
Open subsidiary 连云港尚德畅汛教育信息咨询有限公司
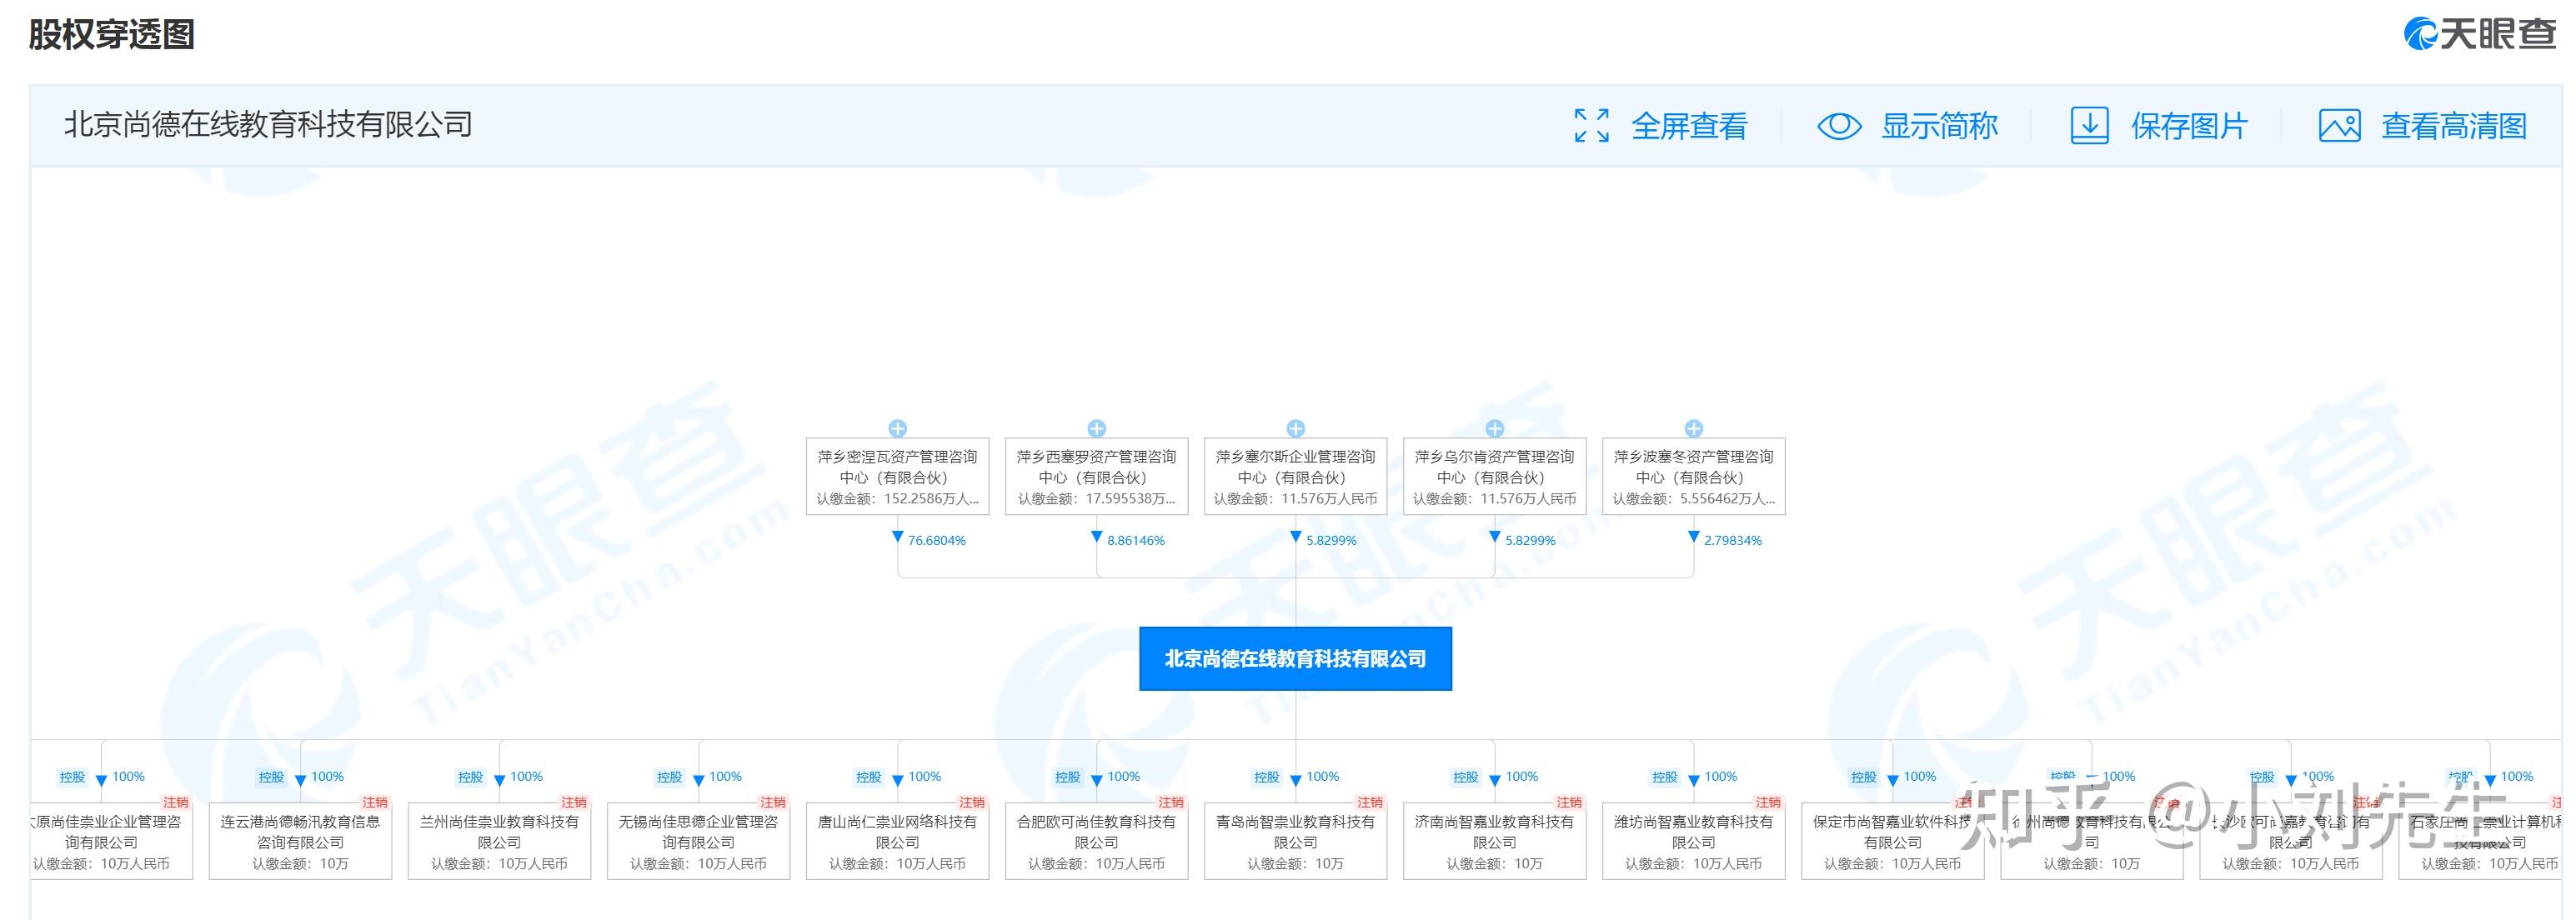[x=301, y=841]
